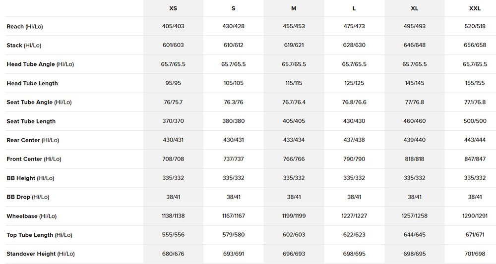Select the 76.3/76 seat tube angle cell
Image resolution: width=496 pixels, height=264 pixels.
[234, 103]
